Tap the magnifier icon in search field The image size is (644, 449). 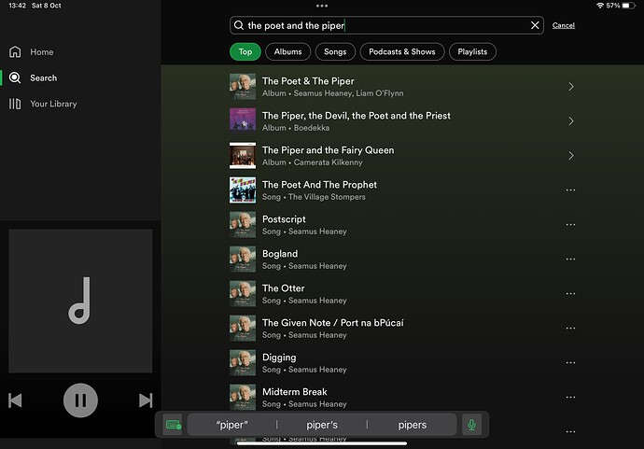(x=239, y=25)
